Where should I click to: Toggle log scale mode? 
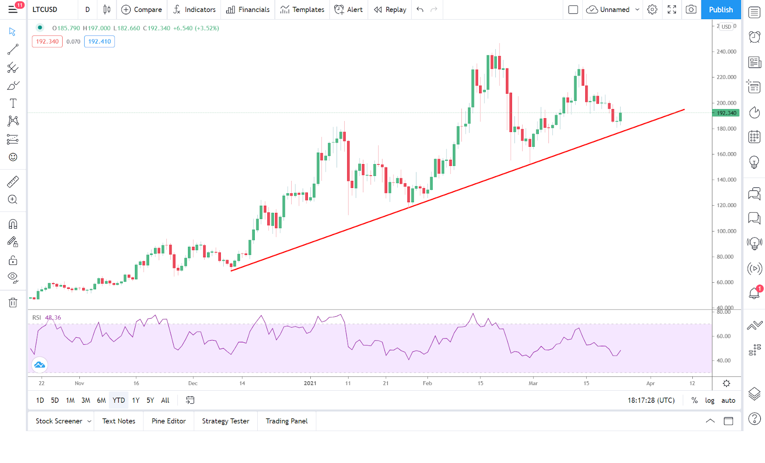710,400
